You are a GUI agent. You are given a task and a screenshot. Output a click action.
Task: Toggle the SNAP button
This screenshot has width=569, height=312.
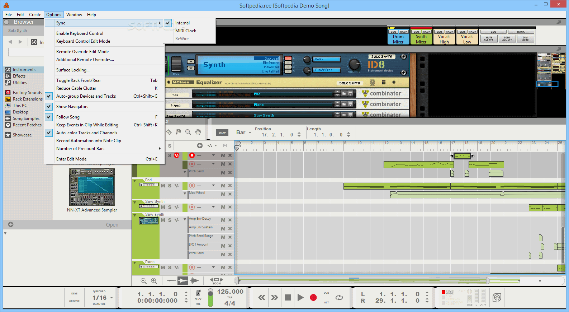[x=222, y=132]
